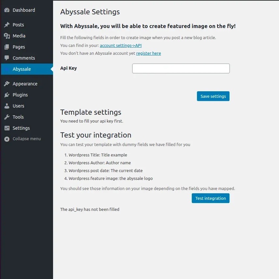The height and width of the screenshot is (279, 279).
Task: Click the Dashboard gauge icon
Action: pos(7,10)
